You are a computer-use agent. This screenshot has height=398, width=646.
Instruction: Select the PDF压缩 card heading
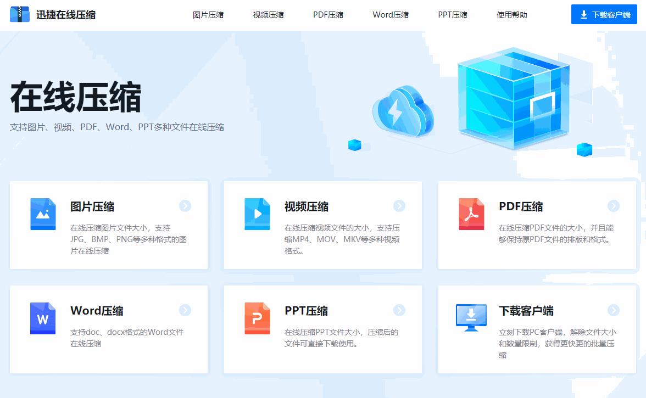(521, 206)
